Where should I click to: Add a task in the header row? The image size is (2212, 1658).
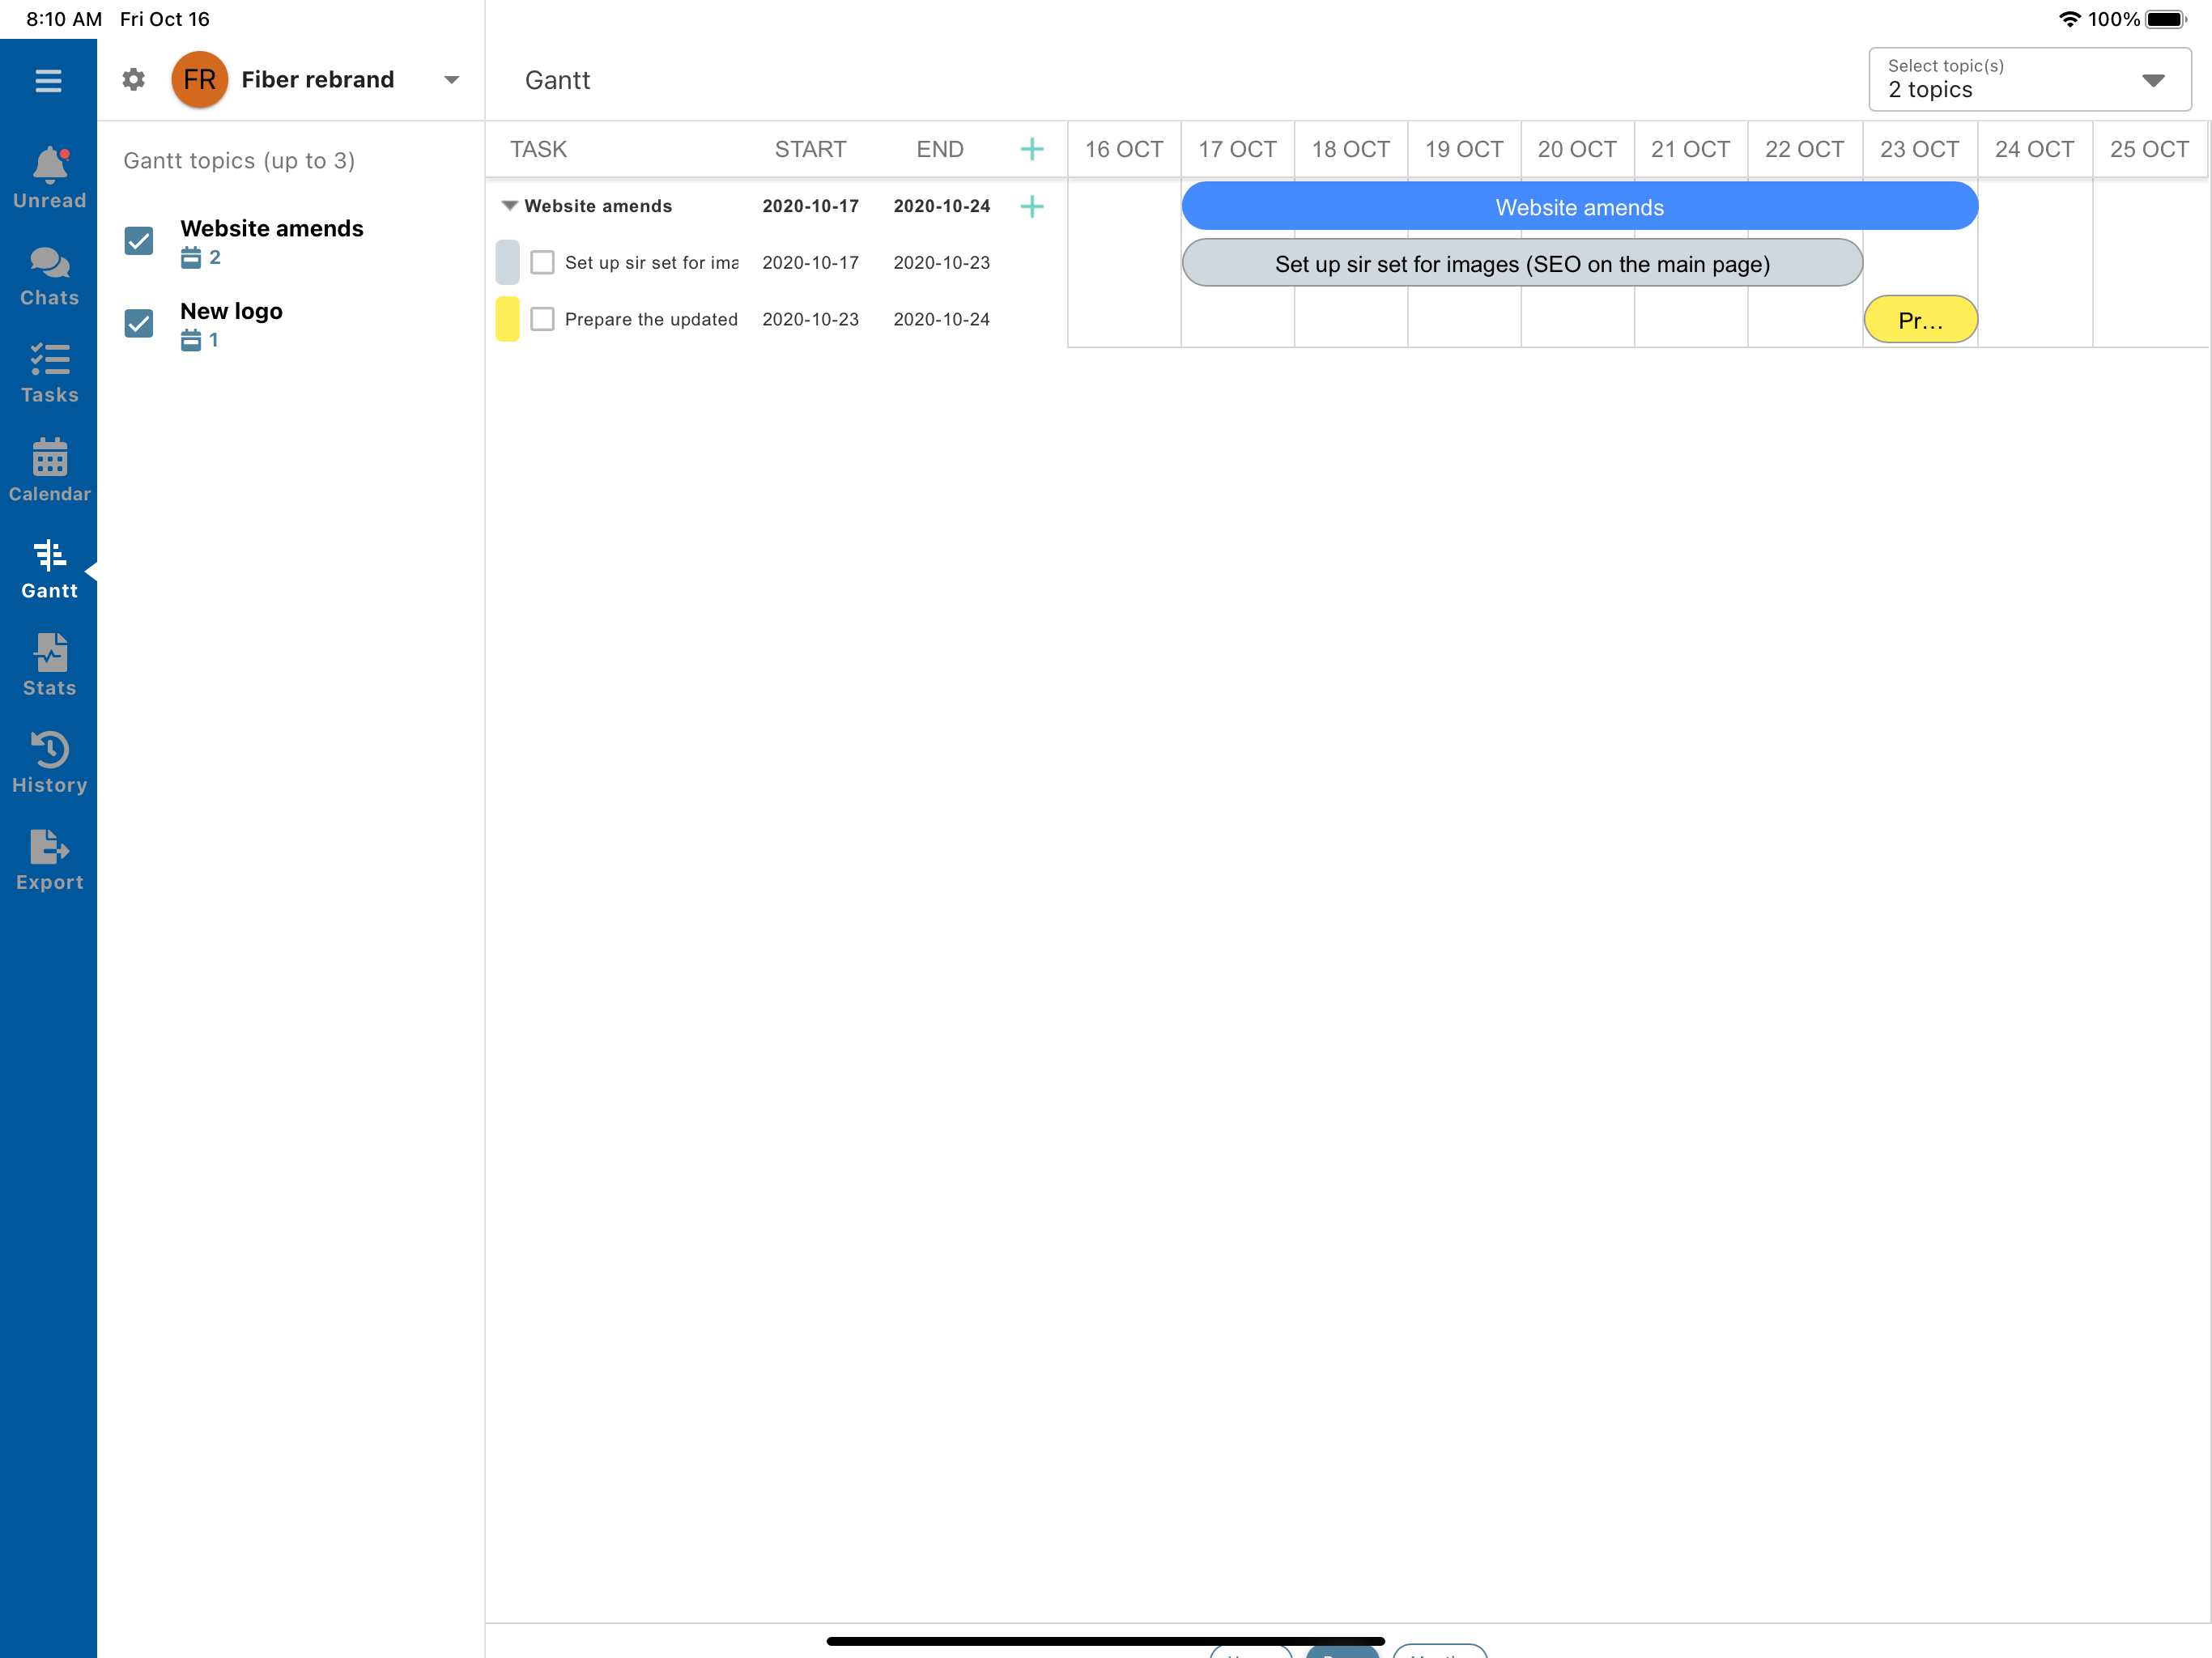tap(1031, 149)
